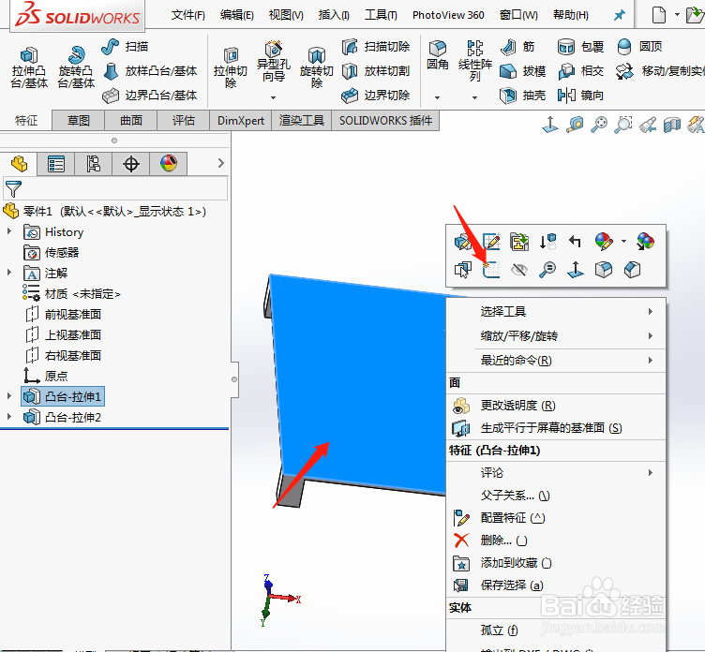705x652 pixels.
Task: Open the PropertyManager tab icon
Action: pos(56,164)
